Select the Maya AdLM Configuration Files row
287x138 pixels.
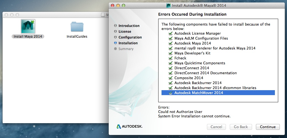pyautogui.click(x=218, y=38)
